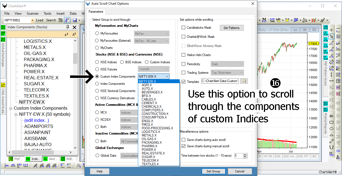Viewport: 342px width, 176px height.
Task: Open the CAN SCN candlestick scan icon
Action: point(325,28)
